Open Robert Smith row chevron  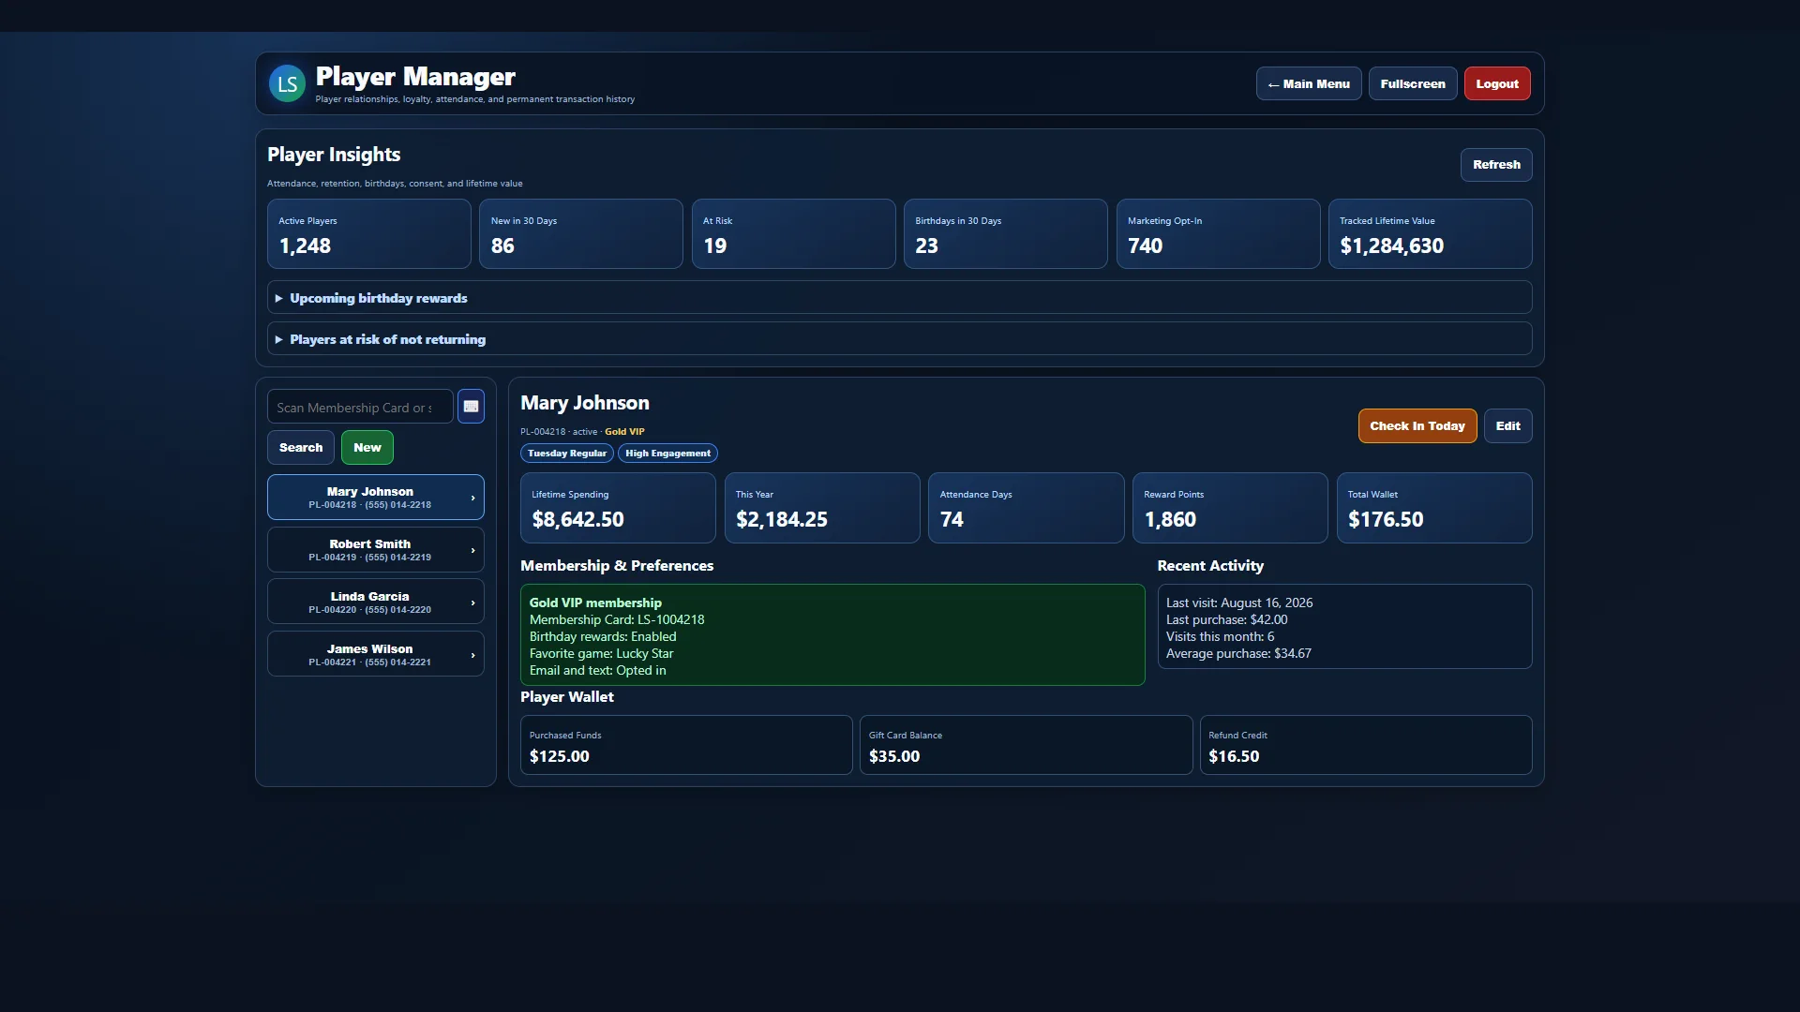tap(472, 550)
